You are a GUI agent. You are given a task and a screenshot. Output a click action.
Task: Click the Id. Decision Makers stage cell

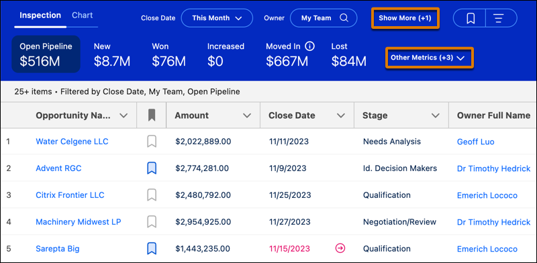400,168
